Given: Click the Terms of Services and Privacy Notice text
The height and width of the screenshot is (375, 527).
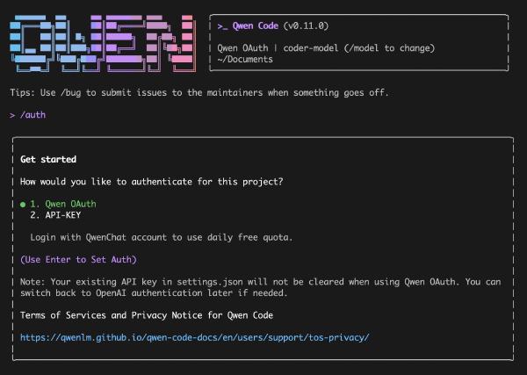Looking at the screenshot, I should pyautogui.click(x=147, y=315).
